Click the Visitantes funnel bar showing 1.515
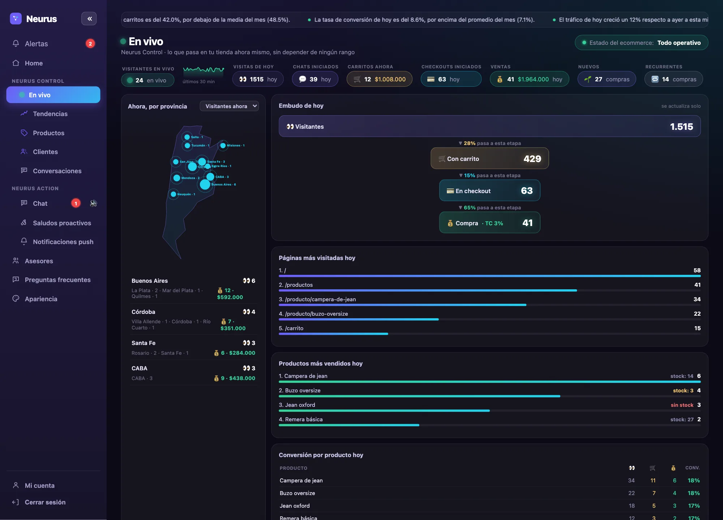723x520 pixels. (489, 126)
